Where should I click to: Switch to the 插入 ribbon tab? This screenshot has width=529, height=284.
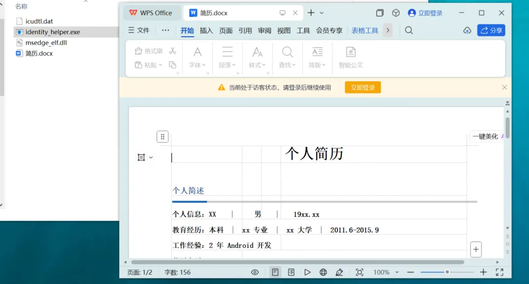(x=207, y=31)
